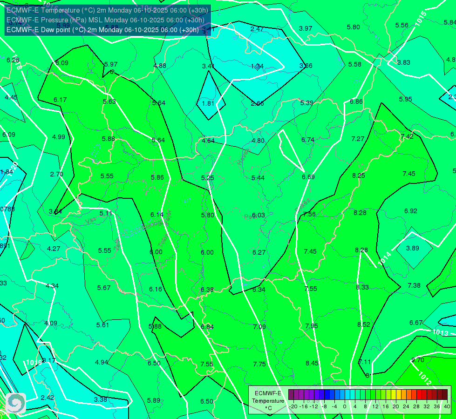This screenshot has height=419, width=456.
Task: Click the Vas county label on map
Action: tap(91, 221)
